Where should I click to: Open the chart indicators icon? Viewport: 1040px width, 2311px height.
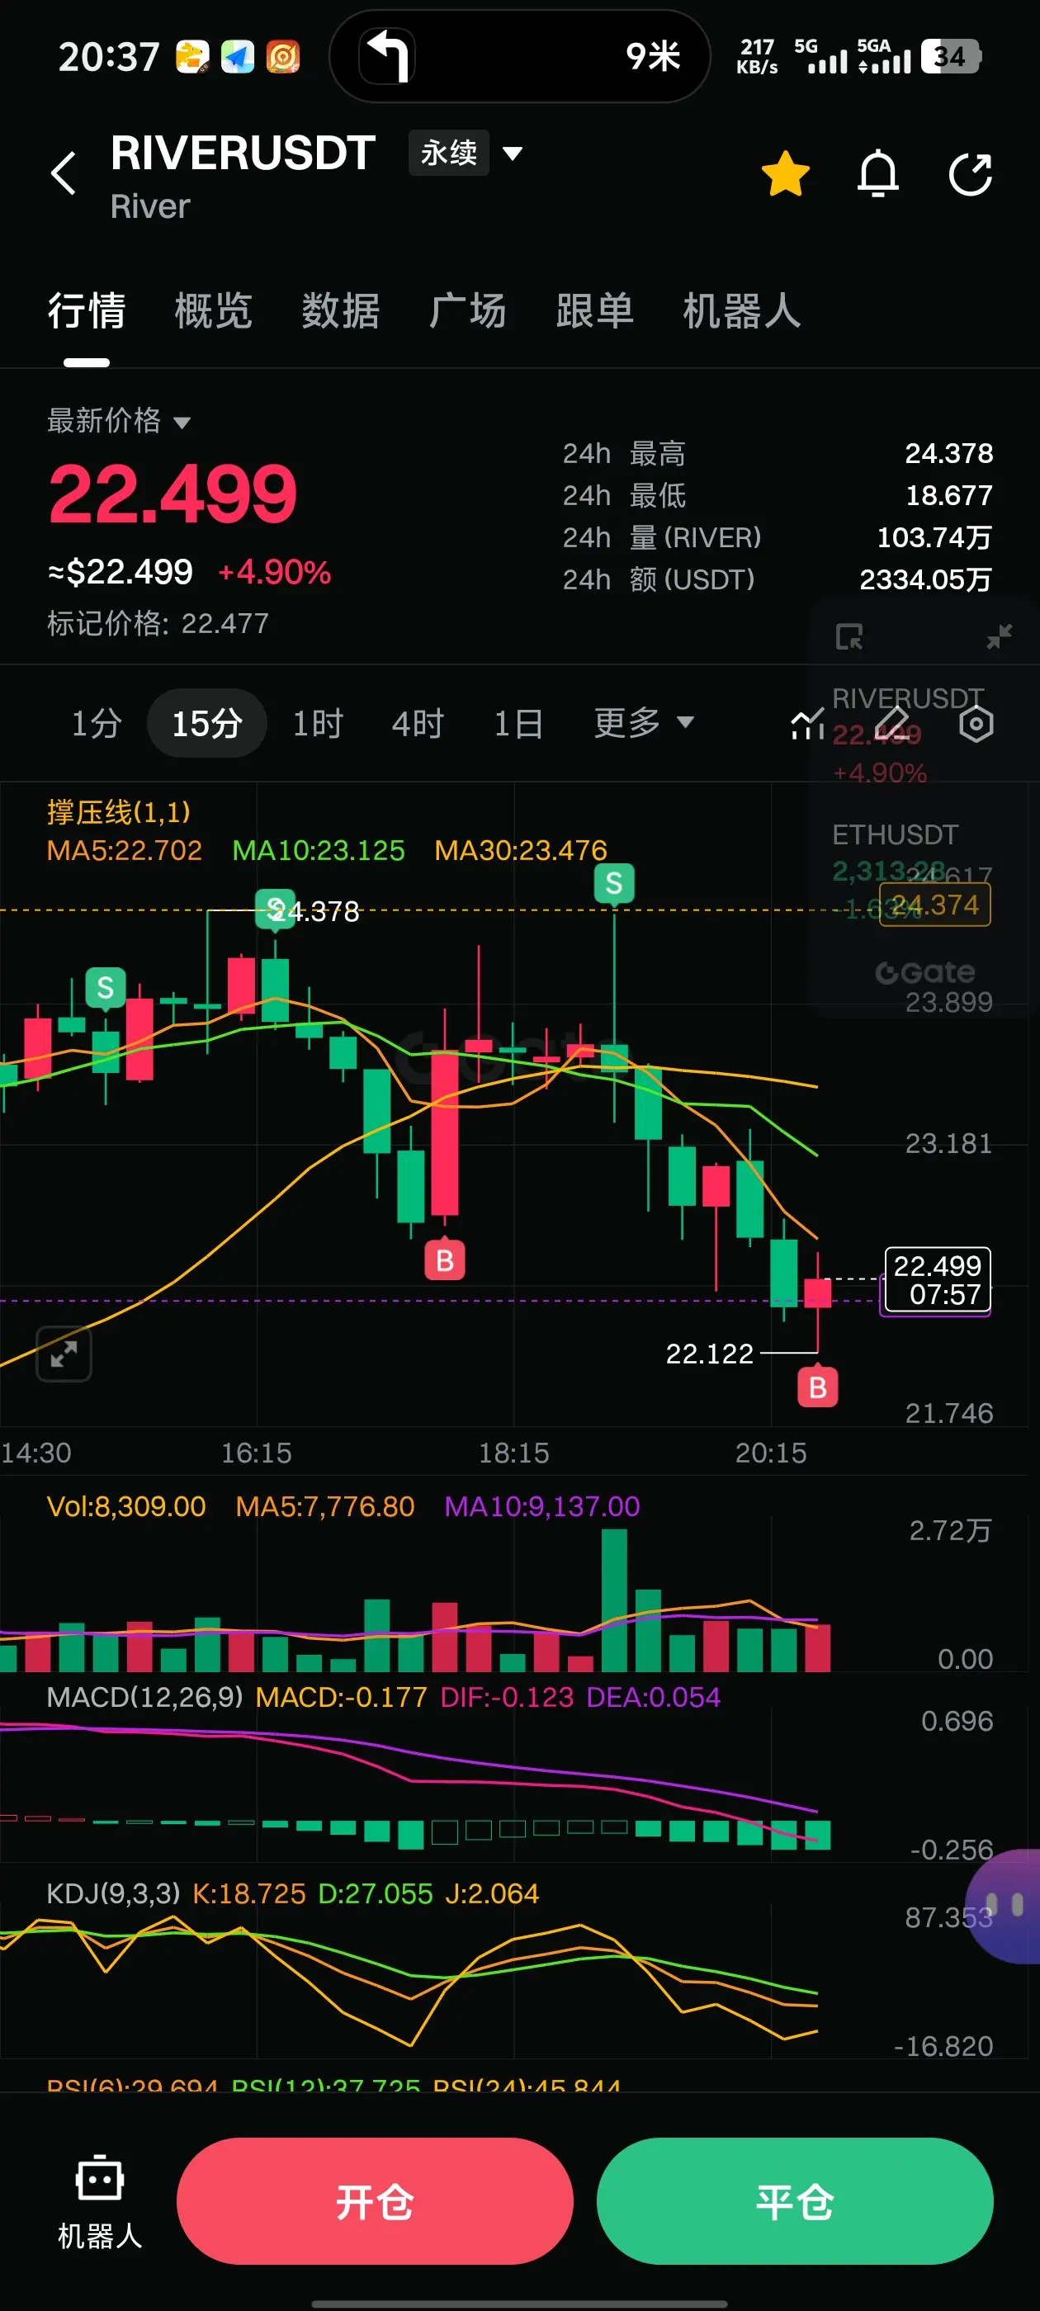806,724
